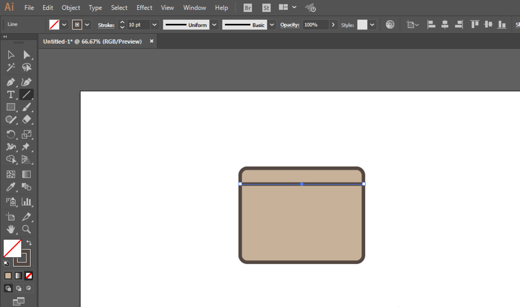Click the Fill color swatch in the toolbox
Screen dimensions: 520x307
[x=12, y=248]
